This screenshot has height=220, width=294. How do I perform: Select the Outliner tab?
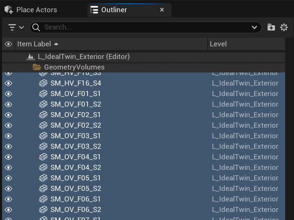point(114,10)
